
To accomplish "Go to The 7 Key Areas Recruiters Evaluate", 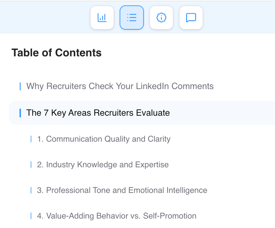I will coord(98,113).
